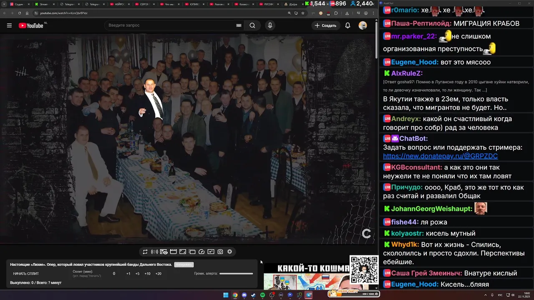534x300 pixels.
Task: Click the browser address bar URL
Action: pyautogui.click(x=64, y=13)
